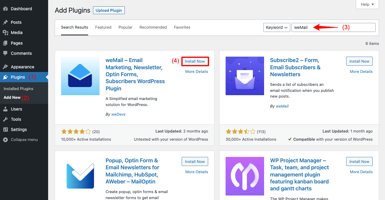This screenshot has height=200, width=385.
Task: Click the MailOptin plugin logo thumbnail
Action: coord(80,176)
